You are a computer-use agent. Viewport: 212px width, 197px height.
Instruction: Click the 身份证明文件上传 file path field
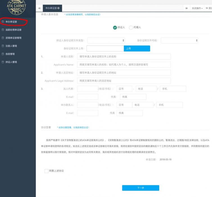click(x=105, y=48)
